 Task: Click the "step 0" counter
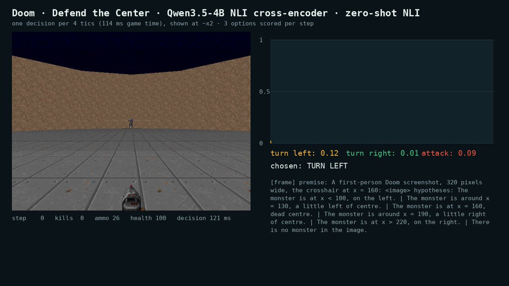(x=28, y=218)
